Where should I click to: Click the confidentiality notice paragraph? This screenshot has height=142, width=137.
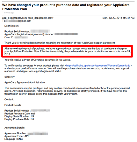(x=67, y=91)
